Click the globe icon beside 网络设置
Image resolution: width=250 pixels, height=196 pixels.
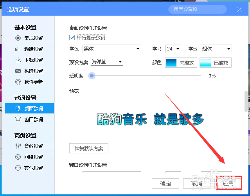[18, 157]
